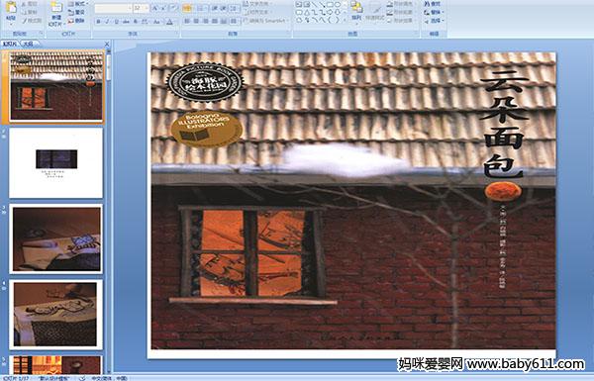Click the font color A icon
594x381 pixels.
[x=169, y=22]
